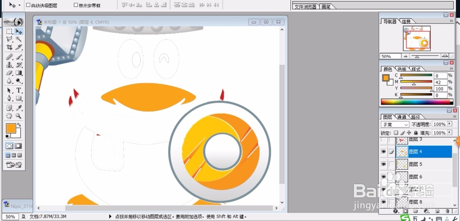Select the History Brush tool

(18, 65)
